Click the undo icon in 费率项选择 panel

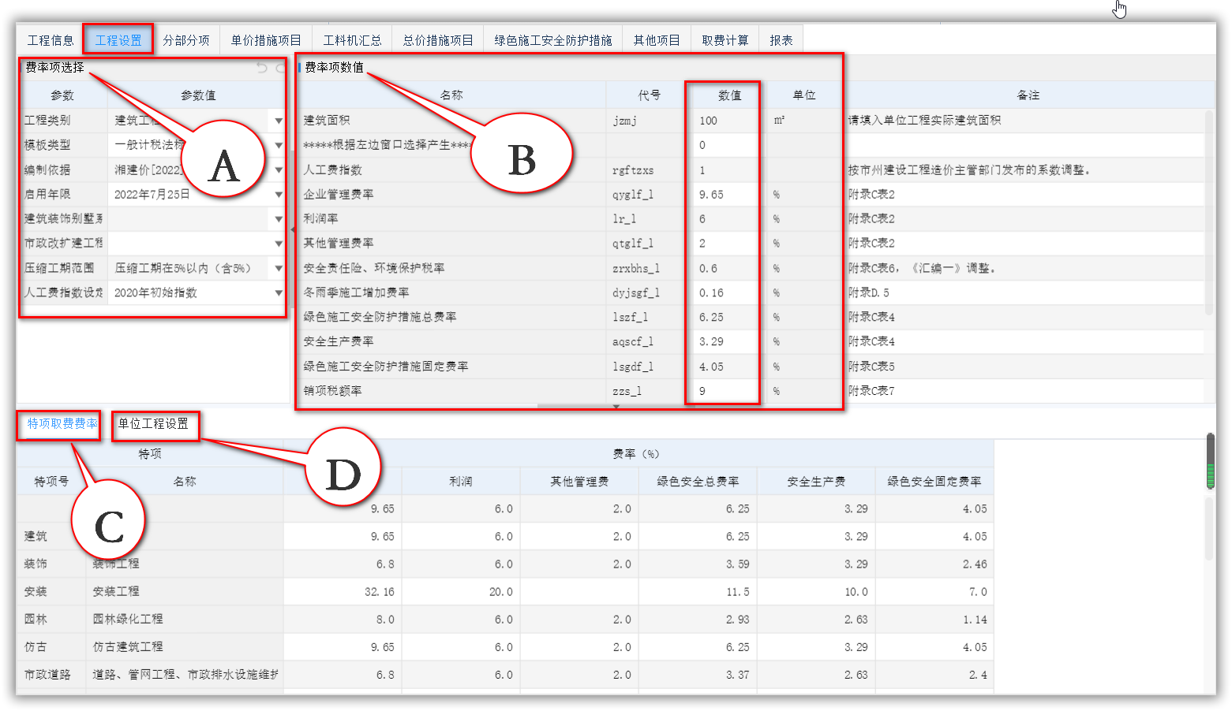click(x=262, y=68)
